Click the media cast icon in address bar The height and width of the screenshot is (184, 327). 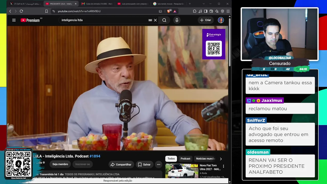click(160, 11)
